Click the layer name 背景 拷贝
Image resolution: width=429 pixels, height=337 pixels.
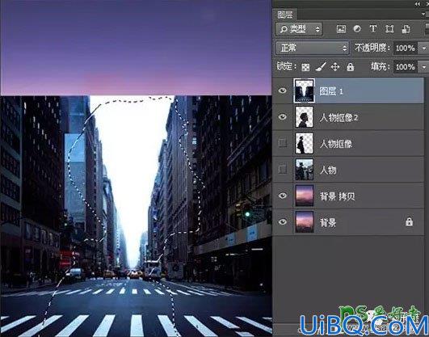tap(338, 196)
